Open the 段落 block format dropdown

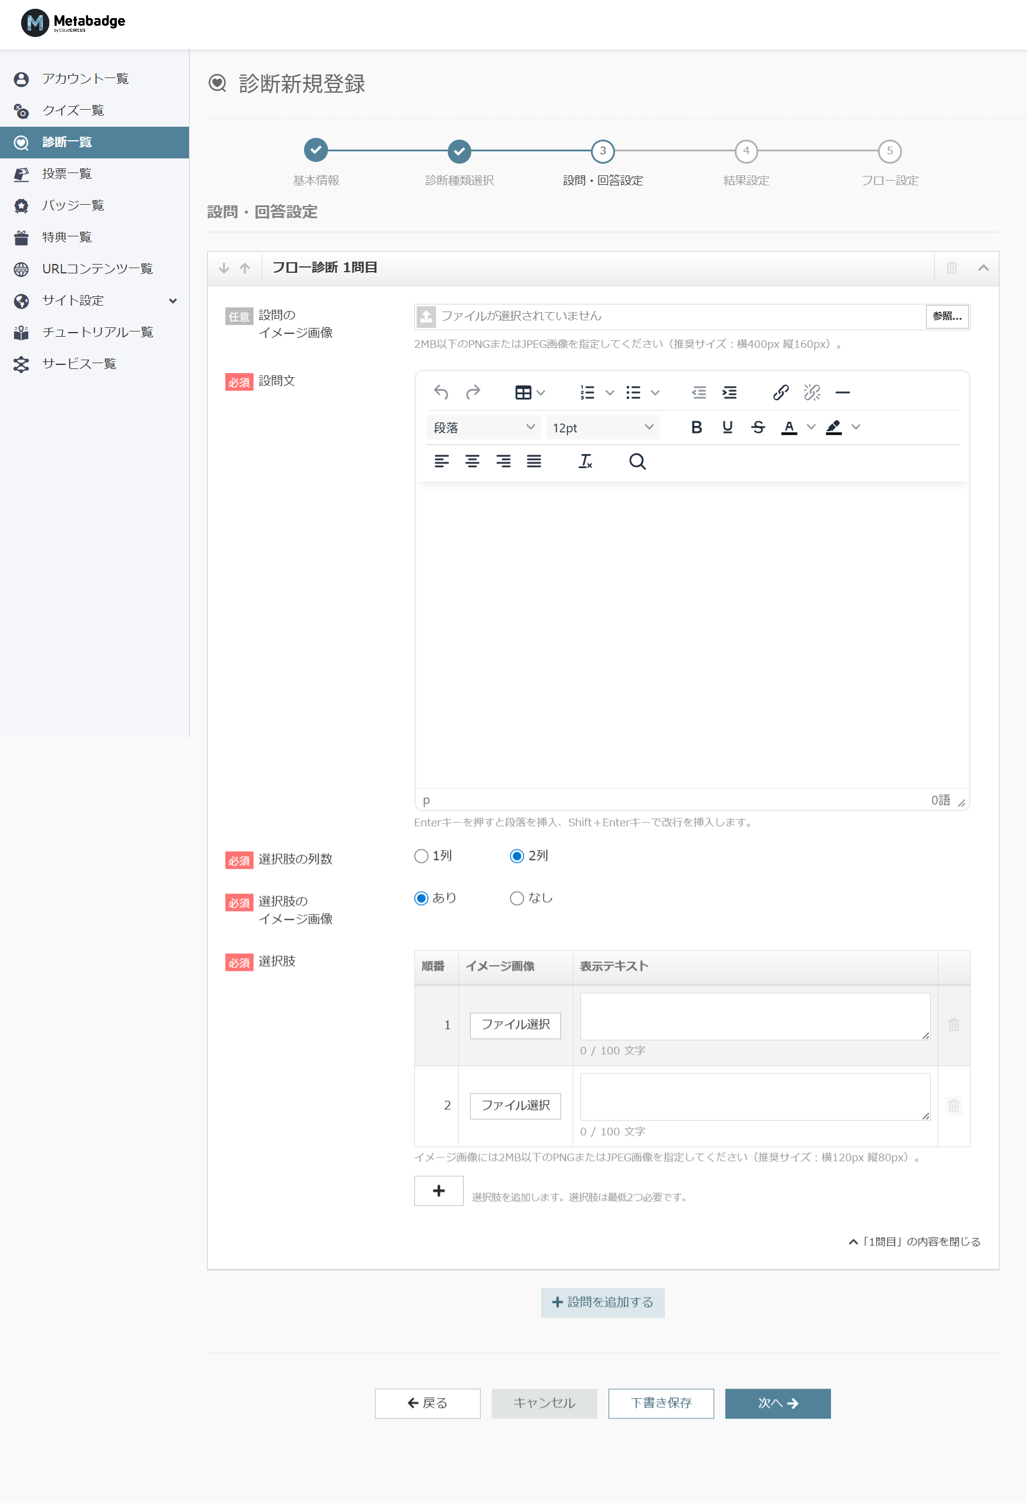[x=484, y=428]
